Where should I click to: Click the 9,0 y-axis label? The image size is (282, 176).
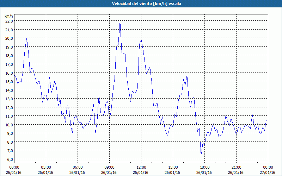(x=10, y=133)
